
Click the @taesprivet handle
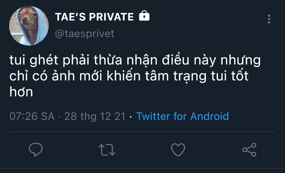point(85,34)
